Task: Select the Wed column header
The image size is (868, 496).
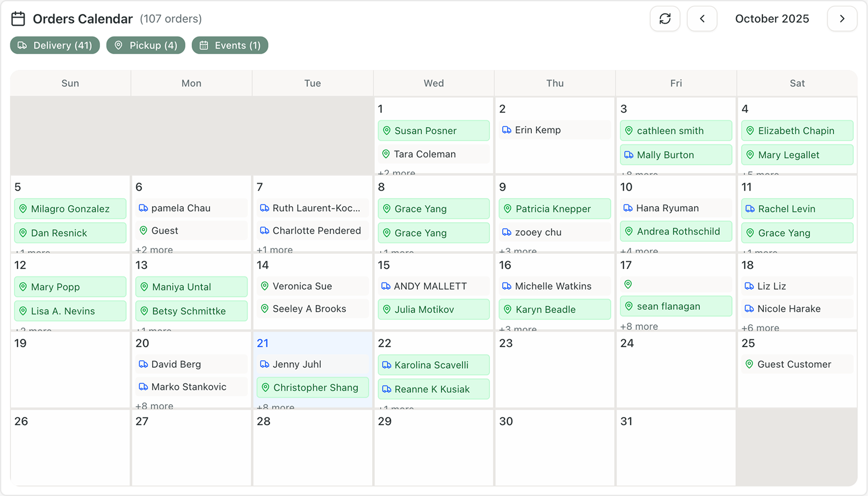Action: tap(433, 83)
